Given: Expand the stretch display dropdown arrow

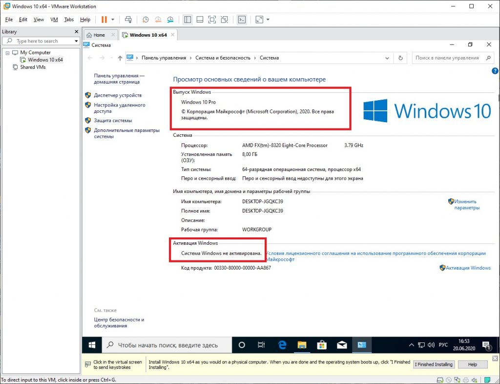Looking at the screenshot, I should coord(268,20).
